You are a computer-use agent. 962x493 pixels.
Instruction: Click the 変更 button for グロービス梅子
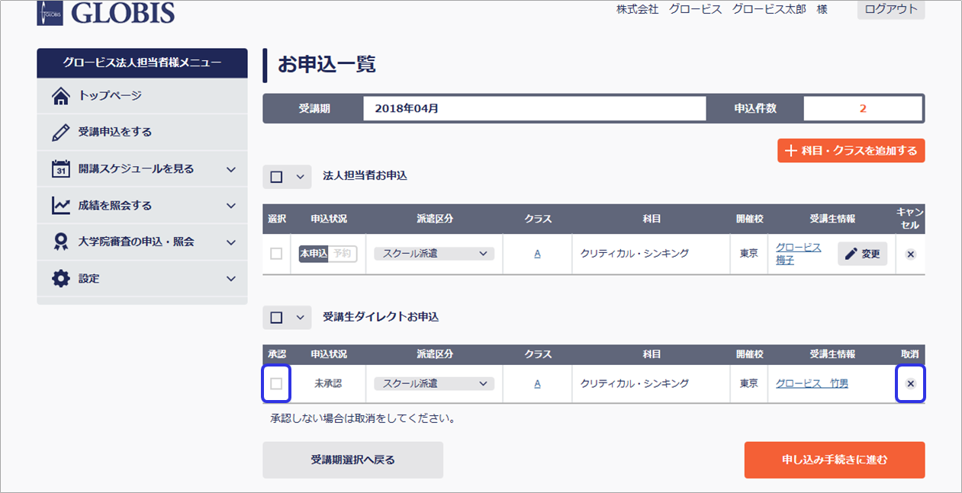(863, 254)
